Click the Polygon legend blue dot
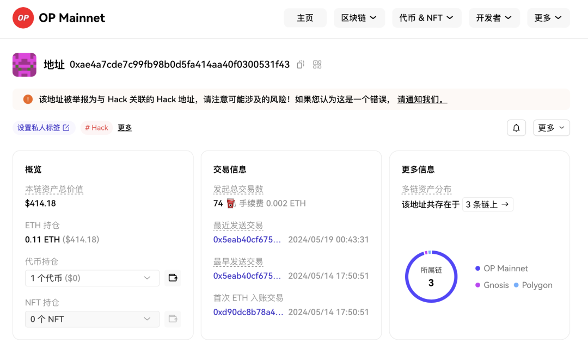 (516, 285)
